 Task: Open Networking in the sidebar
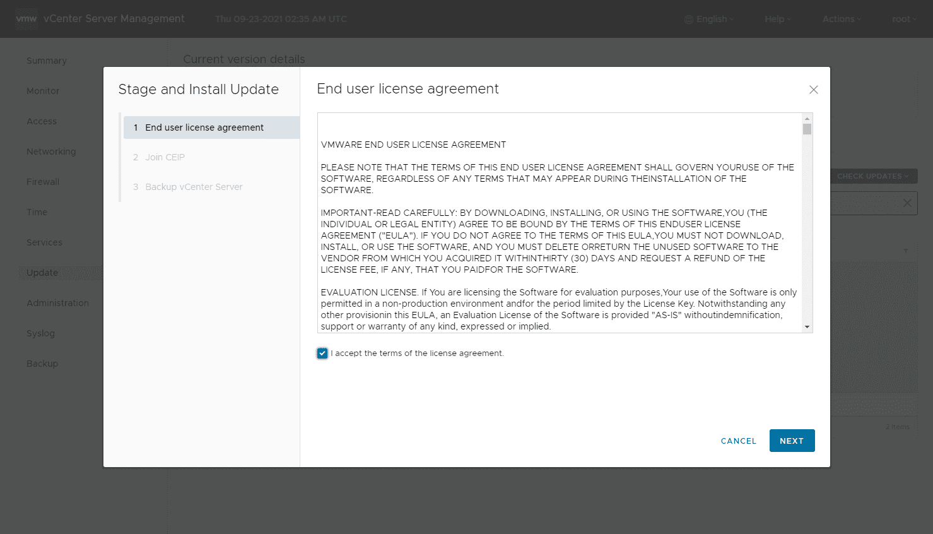pos(51,151)
